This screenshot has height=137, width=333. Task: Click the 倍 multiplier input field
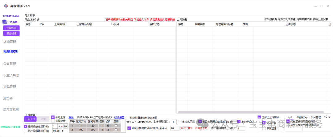coord(55,127)
